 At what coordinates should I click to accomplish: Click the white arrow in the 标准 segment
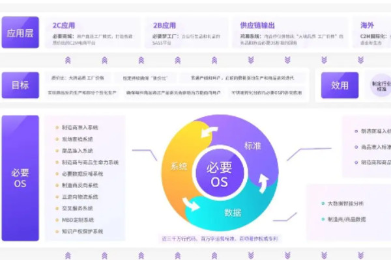coord(209,134)
